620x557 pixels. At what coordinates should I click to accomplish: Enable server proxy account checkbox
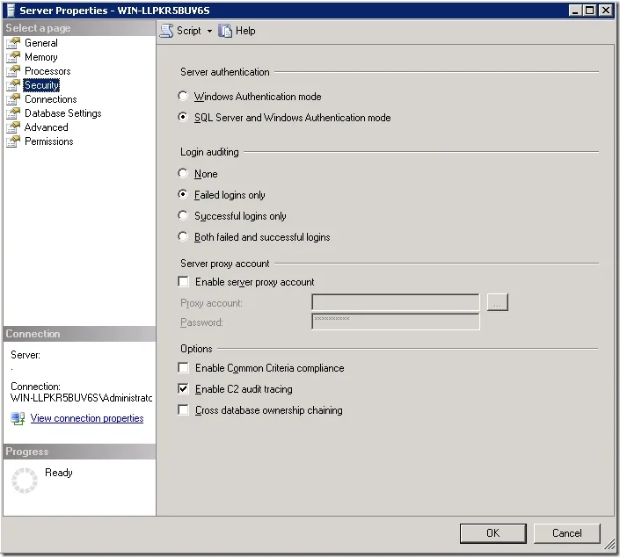183,281
